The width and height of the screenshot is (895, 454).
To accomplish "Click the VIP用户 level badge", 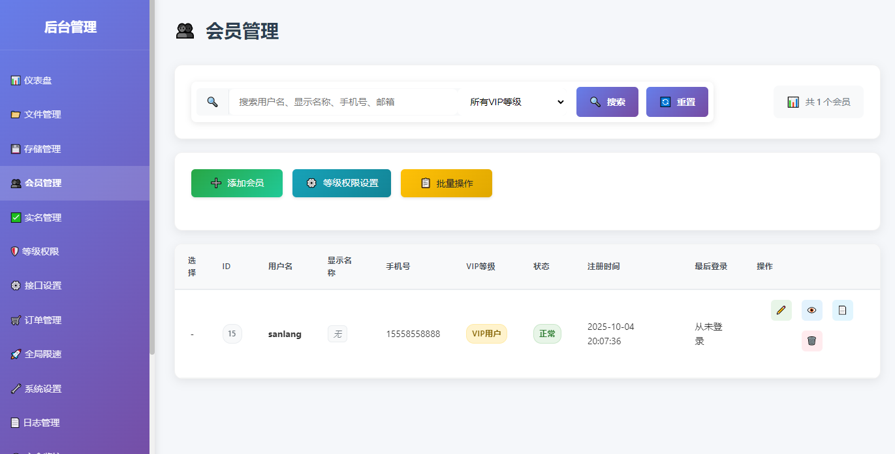I will (486, 334).
